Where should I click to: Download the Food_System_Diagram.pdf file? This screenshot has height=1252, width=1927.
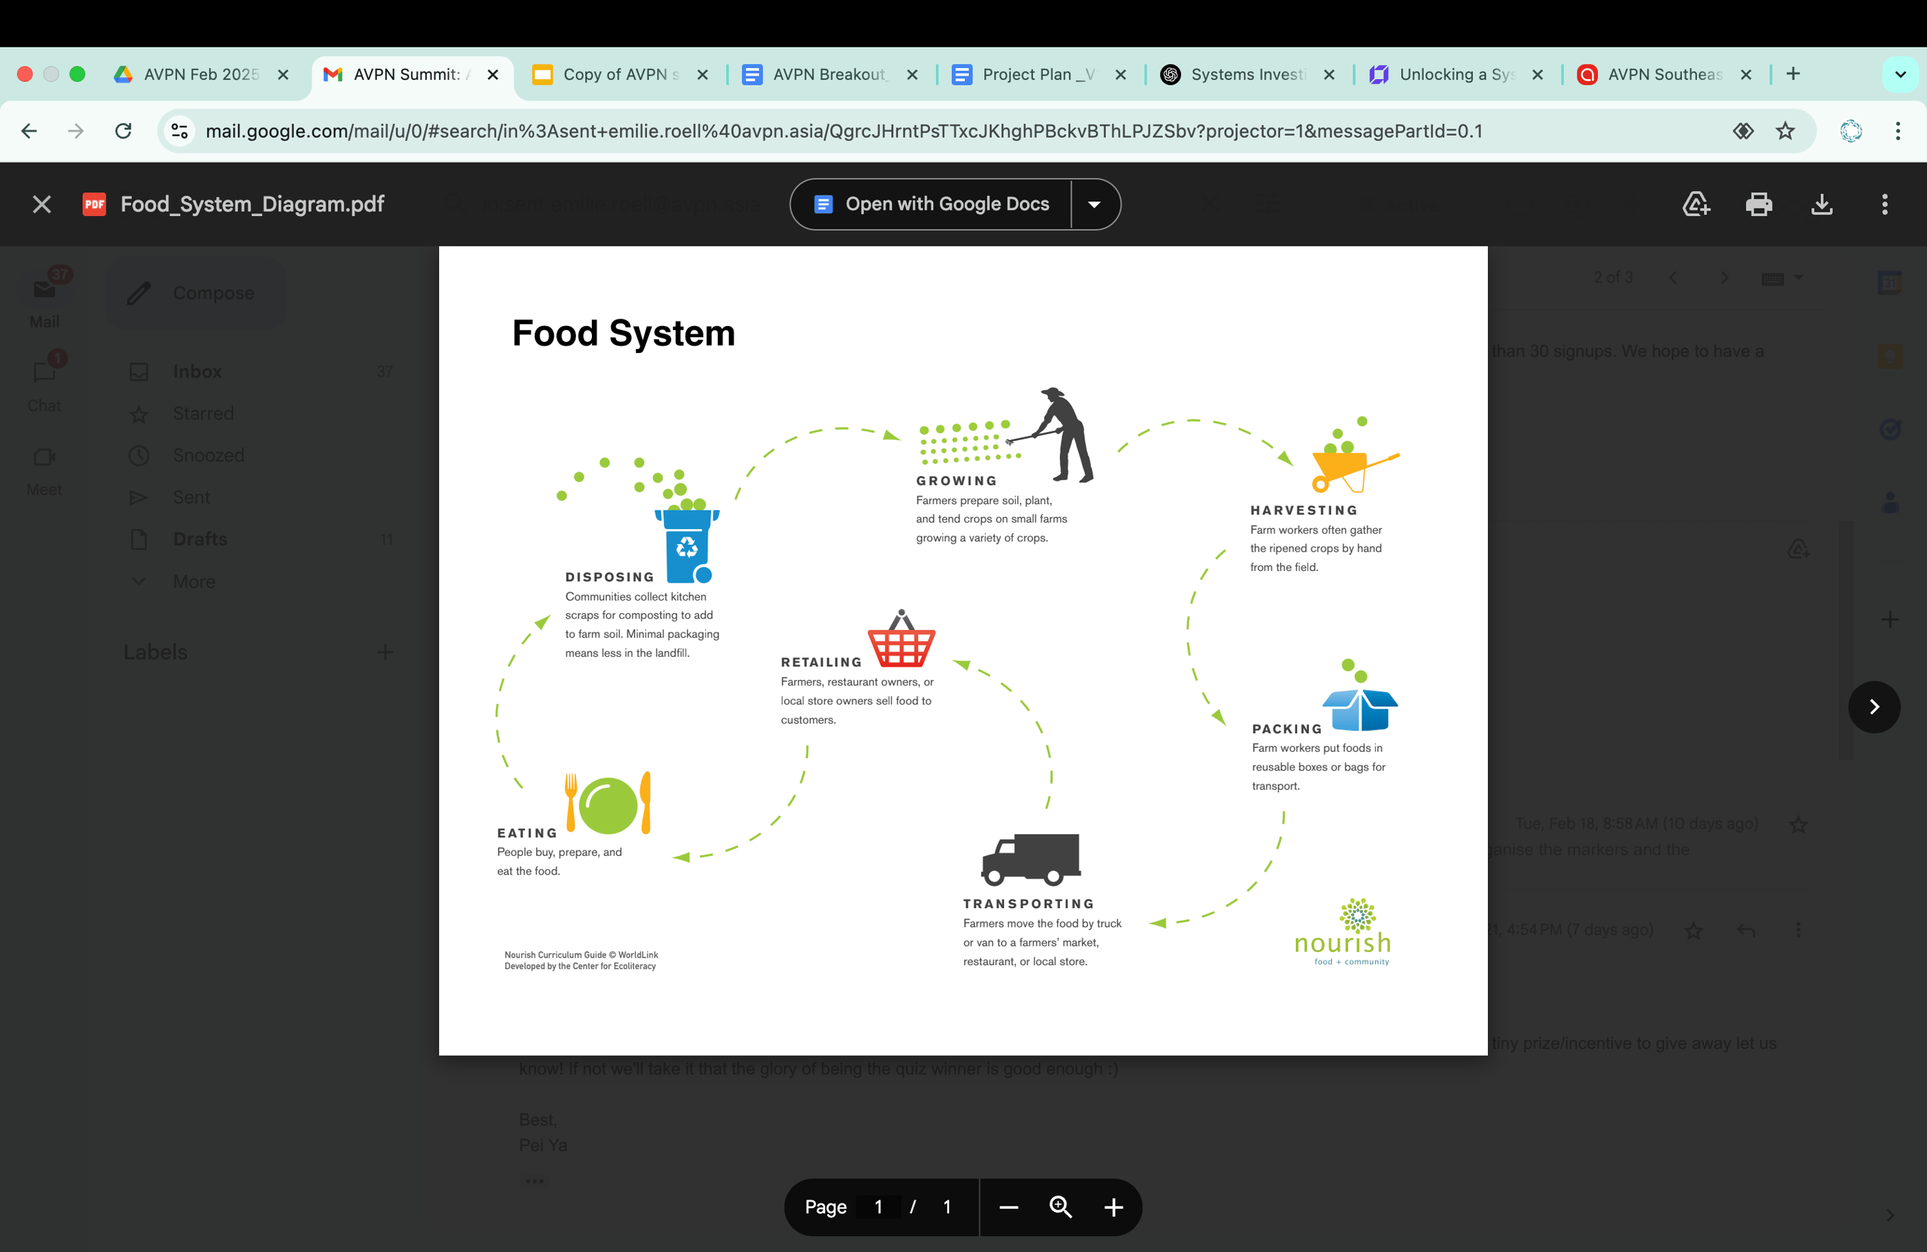(x=1822, y=204)
